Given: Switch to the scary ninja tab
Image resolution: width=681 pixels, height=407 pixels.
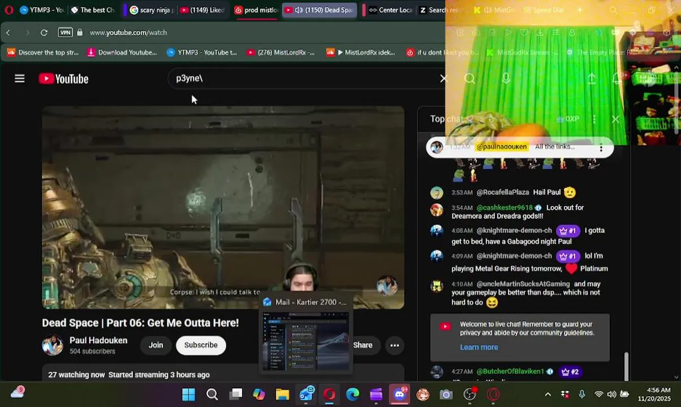Looking at the screenshot, I should 152,10.
